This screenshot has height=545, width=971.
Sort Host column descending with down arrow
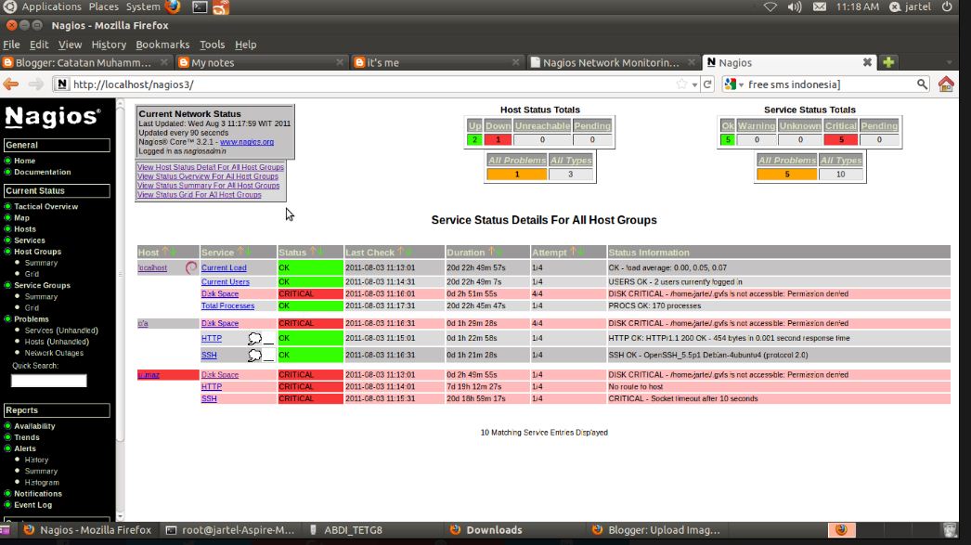tap(173, 252)
